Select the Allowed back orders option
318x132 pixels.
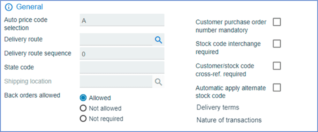83,98
